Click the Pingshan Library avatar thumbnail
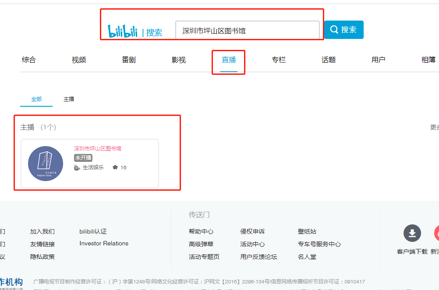The height and width of the screenshot is (290, 439). point(46,164)
